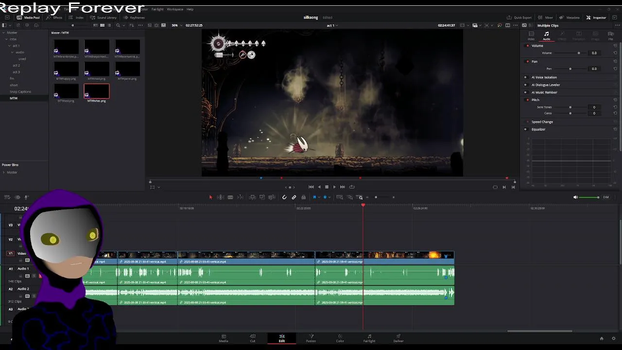Image resolution: width=622 pixels, height=350 pixels.
Task: Click the Insert Clip toolbar icon
Action: point(253,197)
